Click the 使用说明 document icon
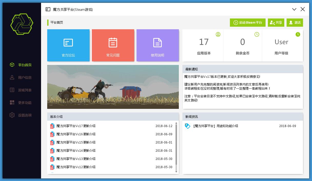312x181 pixels. (158, 43)
